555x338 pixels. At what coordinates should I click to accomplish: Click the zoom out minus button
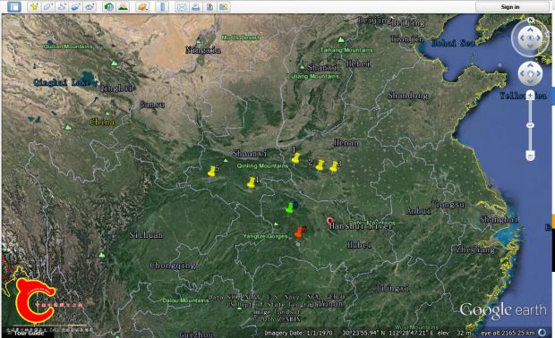point(530,156)
